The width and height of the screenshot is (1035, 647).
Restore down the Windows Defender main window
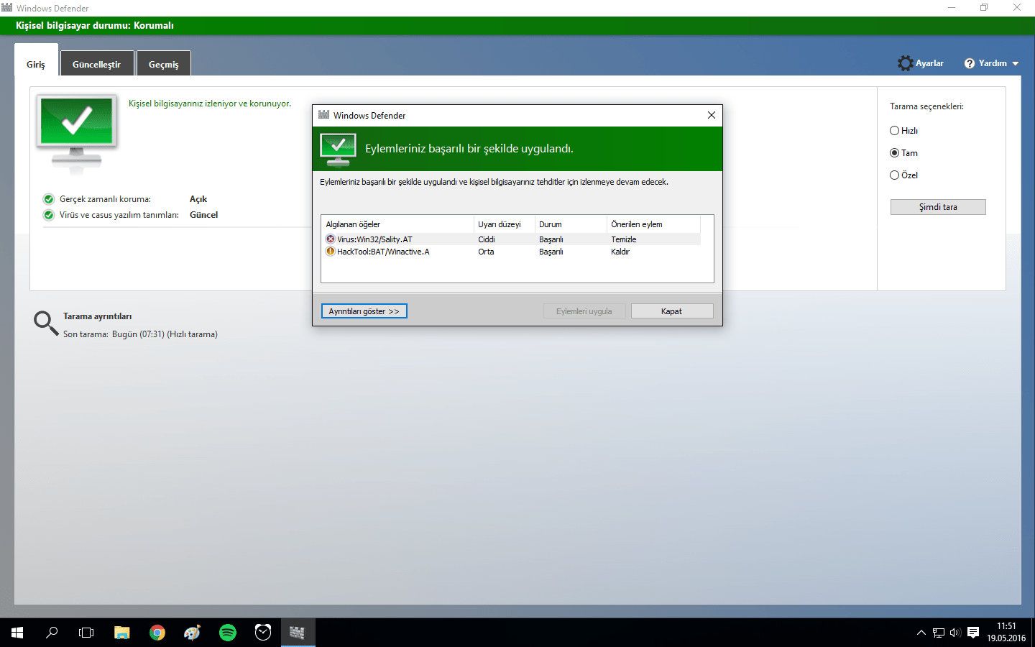click(984, 8)
